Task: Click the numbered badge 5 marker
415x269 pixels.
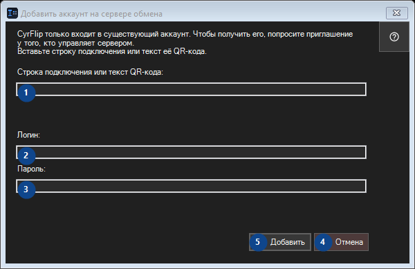Action: 257,242
